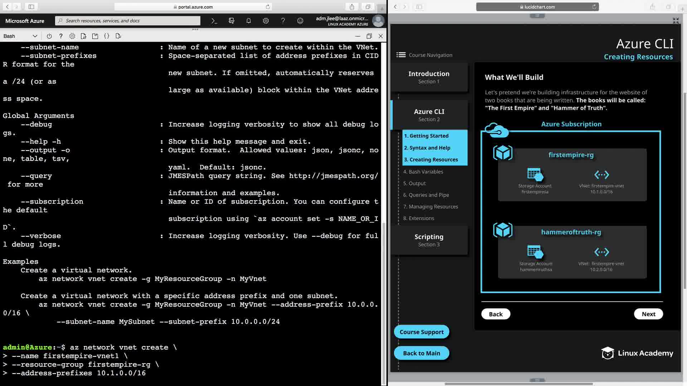687x386 pixels.
Task: Open Azure portal settings gear
Action: (266, 21)
